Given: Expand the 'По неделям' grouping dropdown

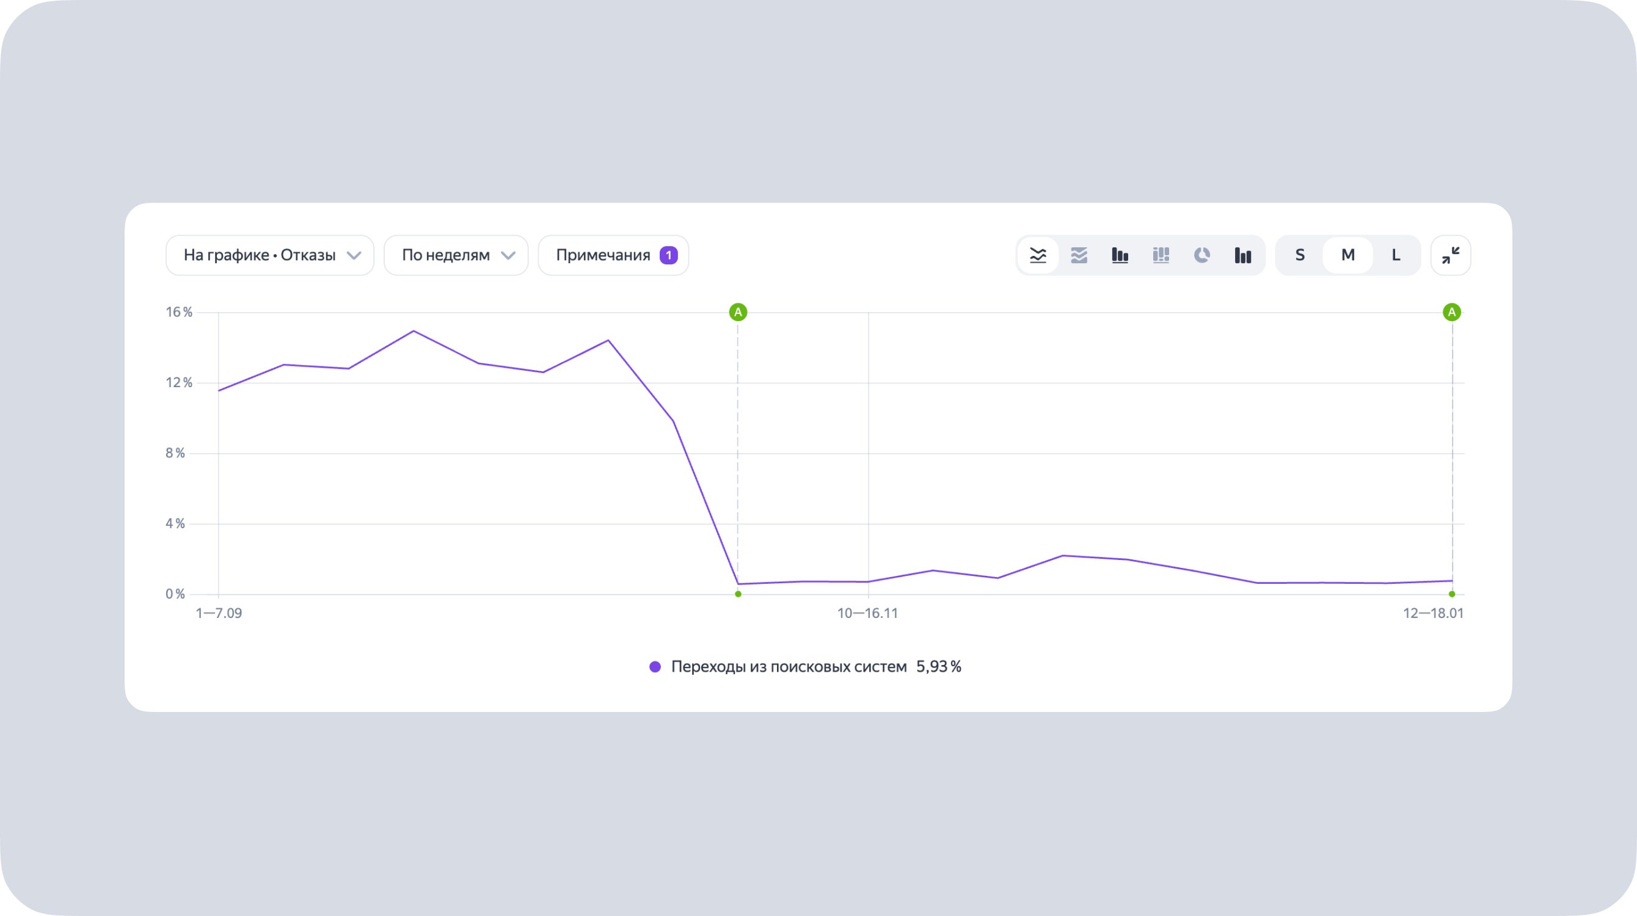Looking at the screenshot, I should [x=446, y=255].
